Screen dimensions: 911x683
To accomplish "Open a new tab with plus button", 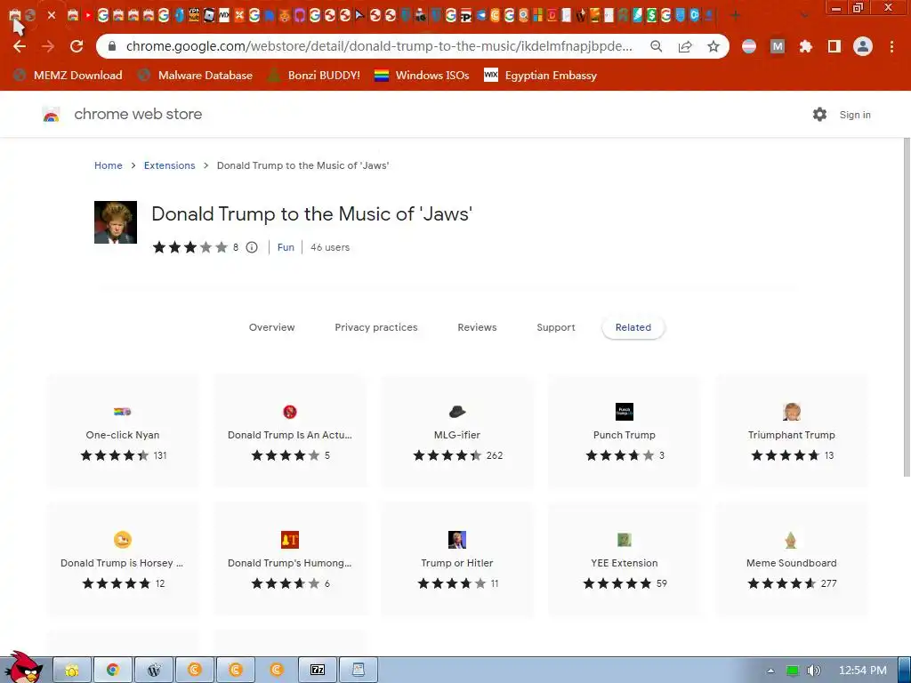I will tap(736, 16).
